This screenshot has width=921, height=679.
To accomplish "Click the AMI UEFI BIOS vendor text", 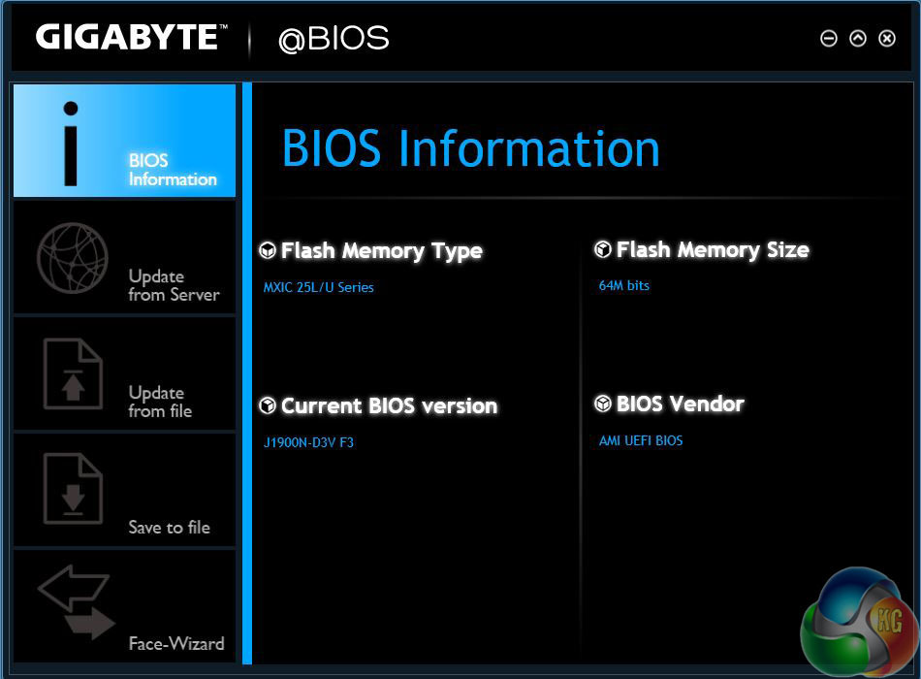I will (641, 440).
